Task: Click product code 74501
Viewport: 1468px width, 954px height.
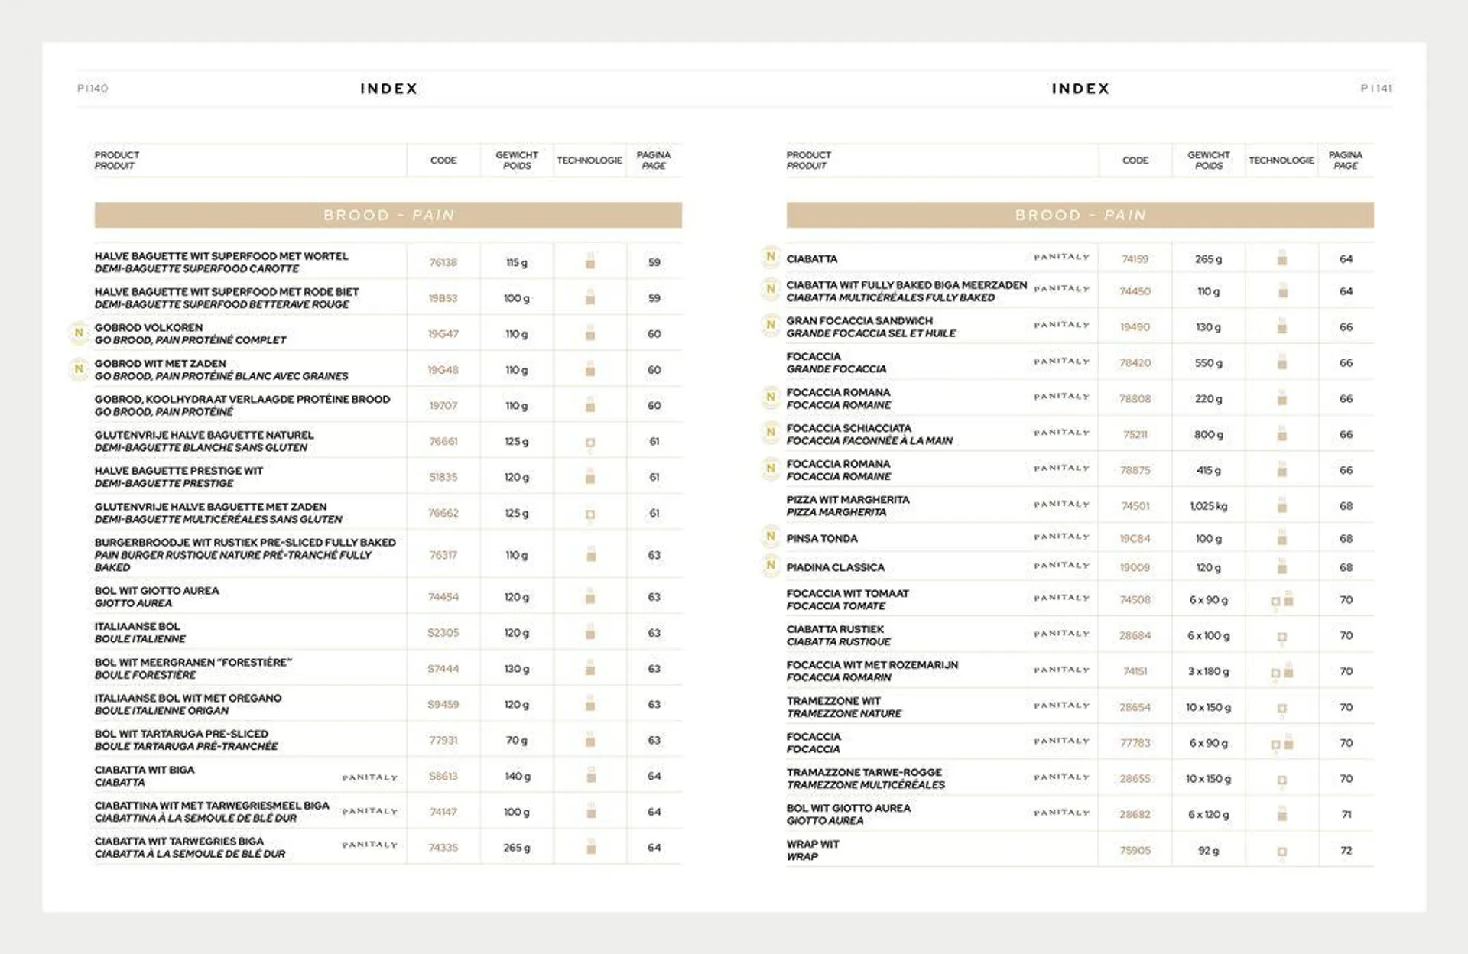Action: [1135, 506]
